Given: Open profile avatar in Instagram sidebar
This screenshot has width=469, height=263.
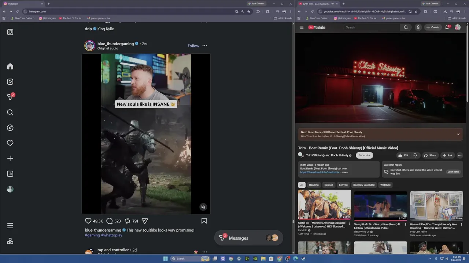Looking at the screenshot, I should [x=10, y=189].
